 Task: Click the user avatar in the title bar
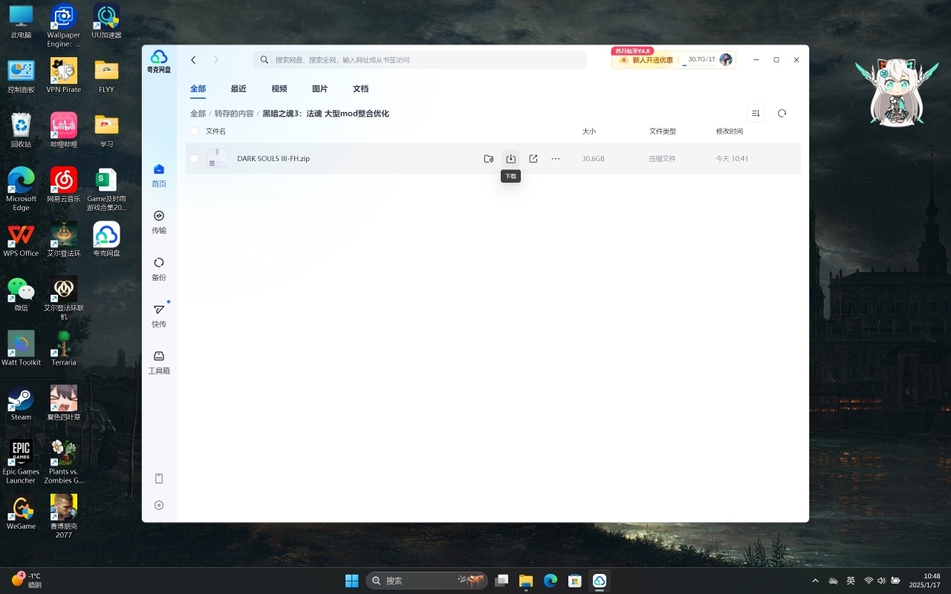(726, 59)
